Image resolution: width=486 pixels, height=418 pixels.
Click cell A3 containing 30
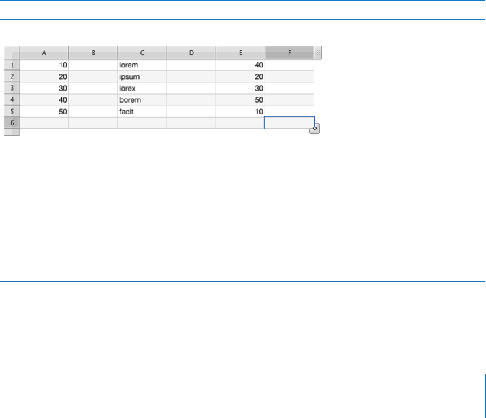point(44,89)
